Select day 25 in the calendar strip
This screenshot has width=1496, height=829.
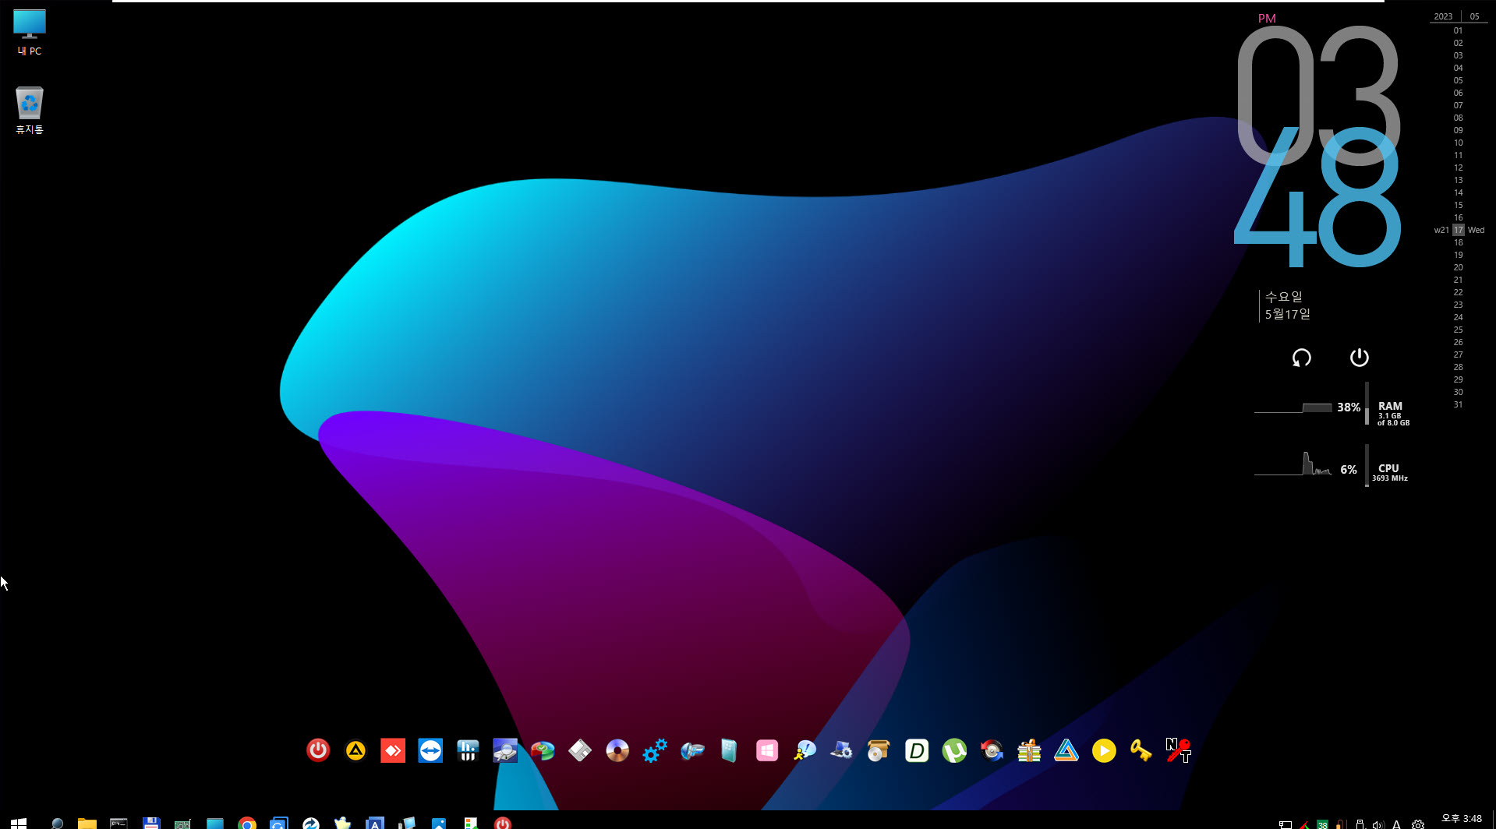coord(1458,330)
